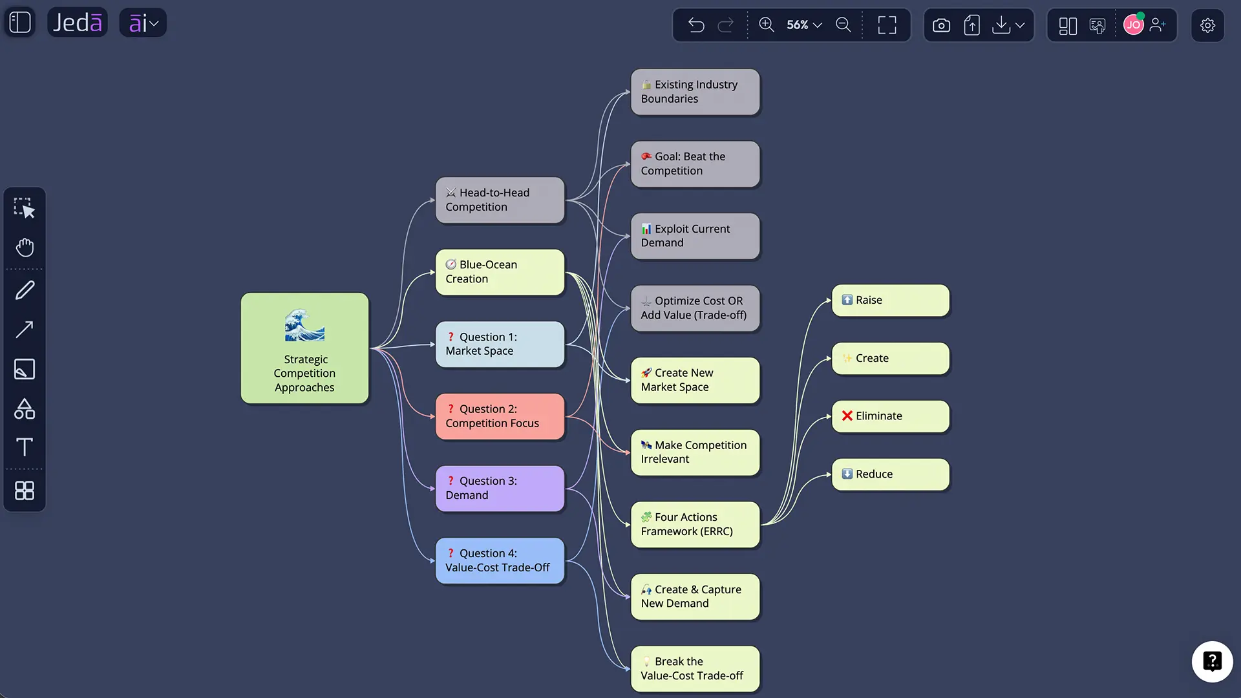The height and width of the screenshot is (698, 1241).
Task: Select the Question 1: Market Space node
Action: pos(500,344)
